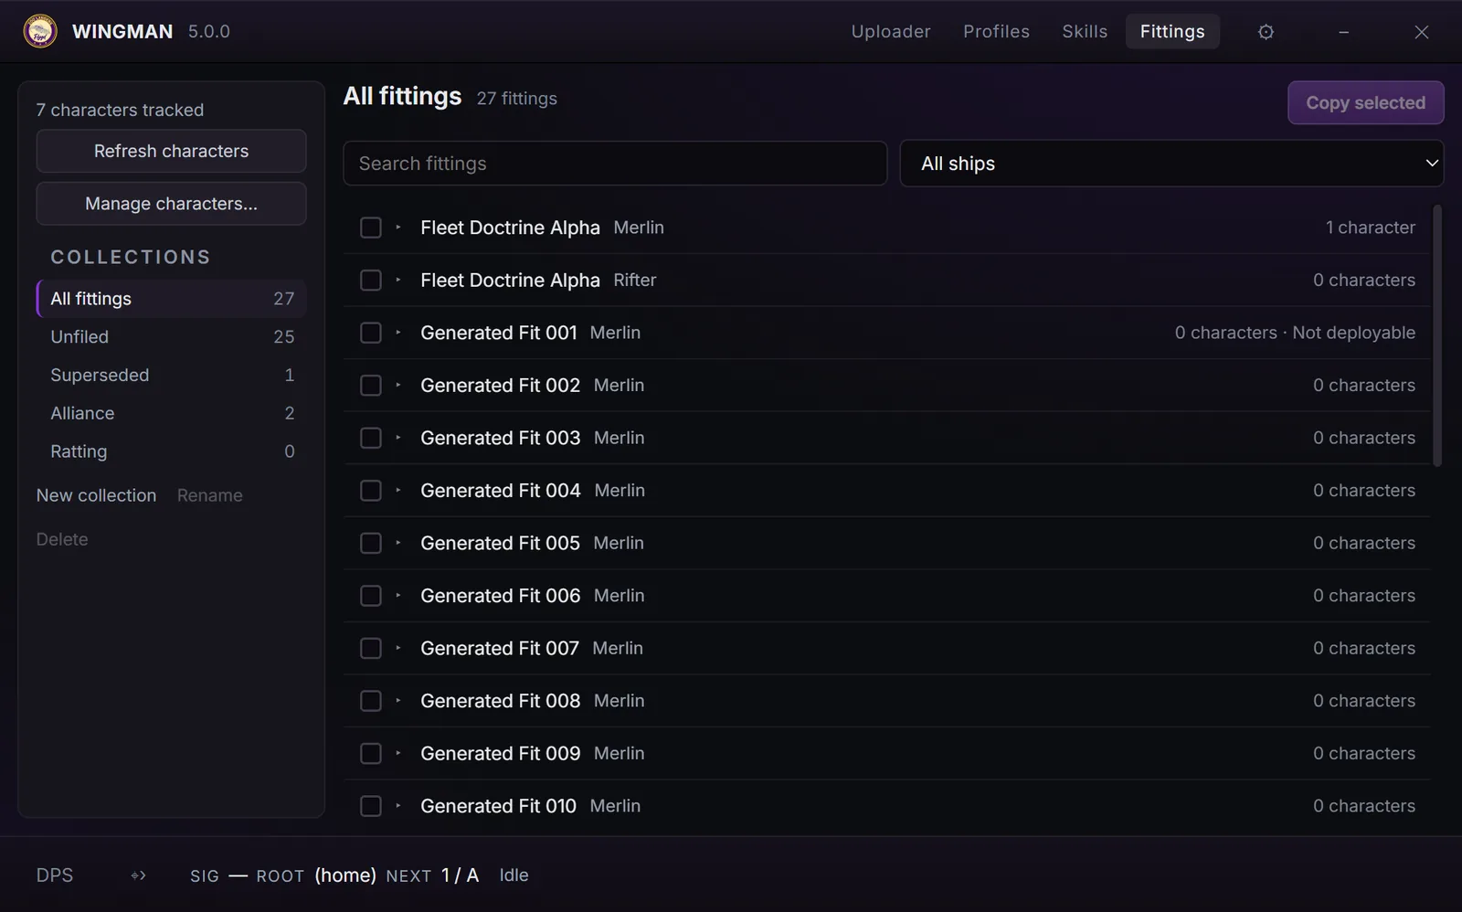Tick the Fleet Doctrine Alpha Merlin checkbox
This screenshot has width=1462, height=912.
click(x=371, y=228)
